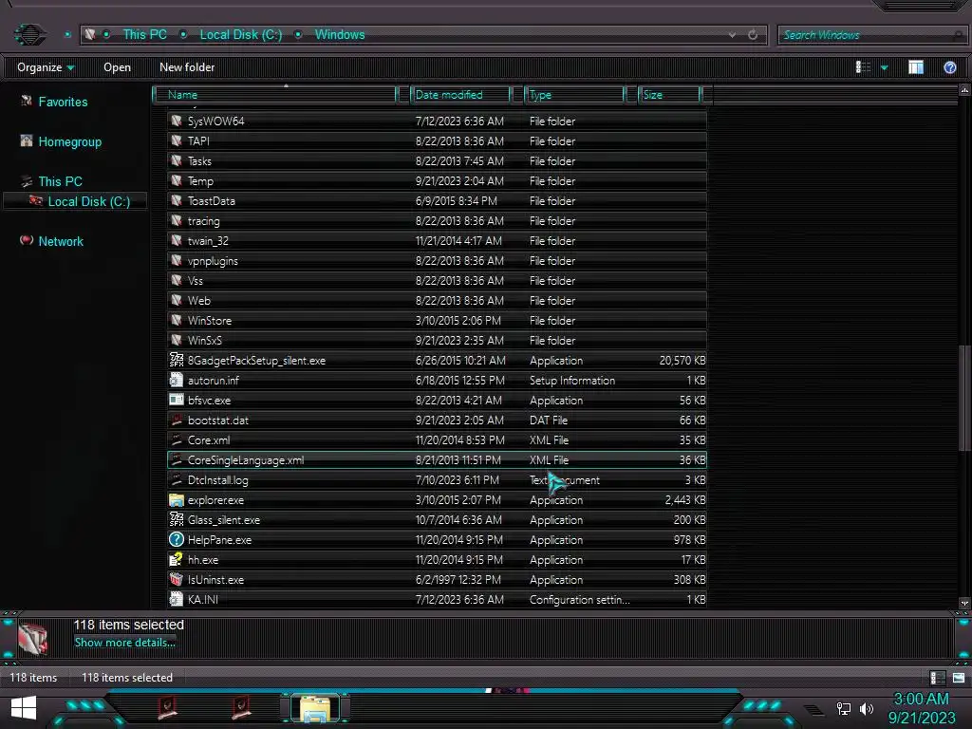Click the scroll down arrow
The image size is (972, 729).
coord(964,603)
